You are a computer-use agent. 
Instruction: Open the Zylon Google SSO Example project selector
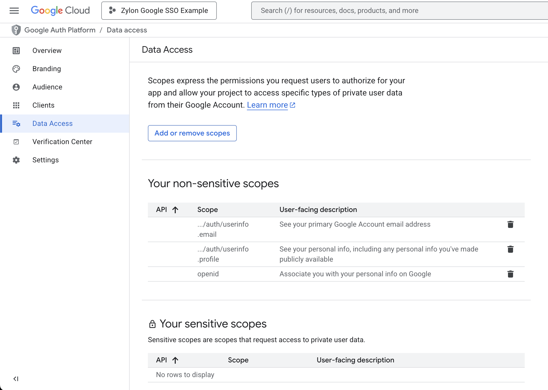[x=159, y=10]
